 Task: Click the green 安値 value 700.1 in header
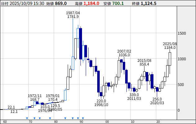point(118,3)
